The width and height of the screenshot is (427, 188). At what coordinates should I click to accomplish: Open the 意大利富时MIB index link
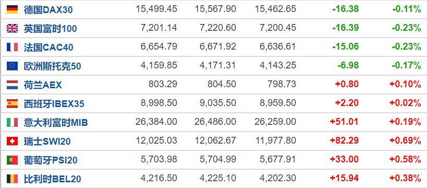(x=56, y=123)
